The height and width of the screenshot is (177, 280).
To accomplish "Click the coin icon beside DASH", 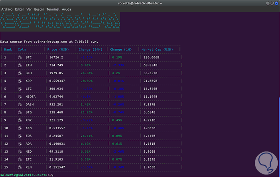I will [x=20, y=104].
